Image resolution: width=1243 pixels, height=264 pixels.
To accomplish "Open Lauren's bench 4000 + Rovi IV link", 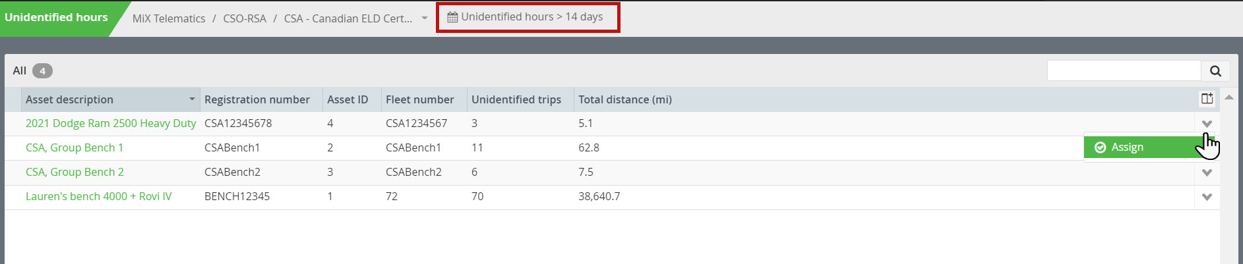I will point(99,196).
